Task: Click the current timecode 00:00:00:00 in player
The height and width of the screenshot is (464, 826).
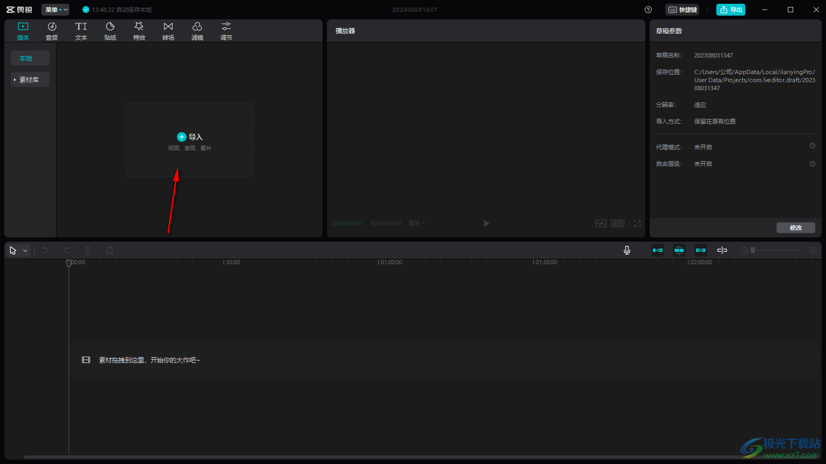Action: pyautogui.click(x=346, y=223)
